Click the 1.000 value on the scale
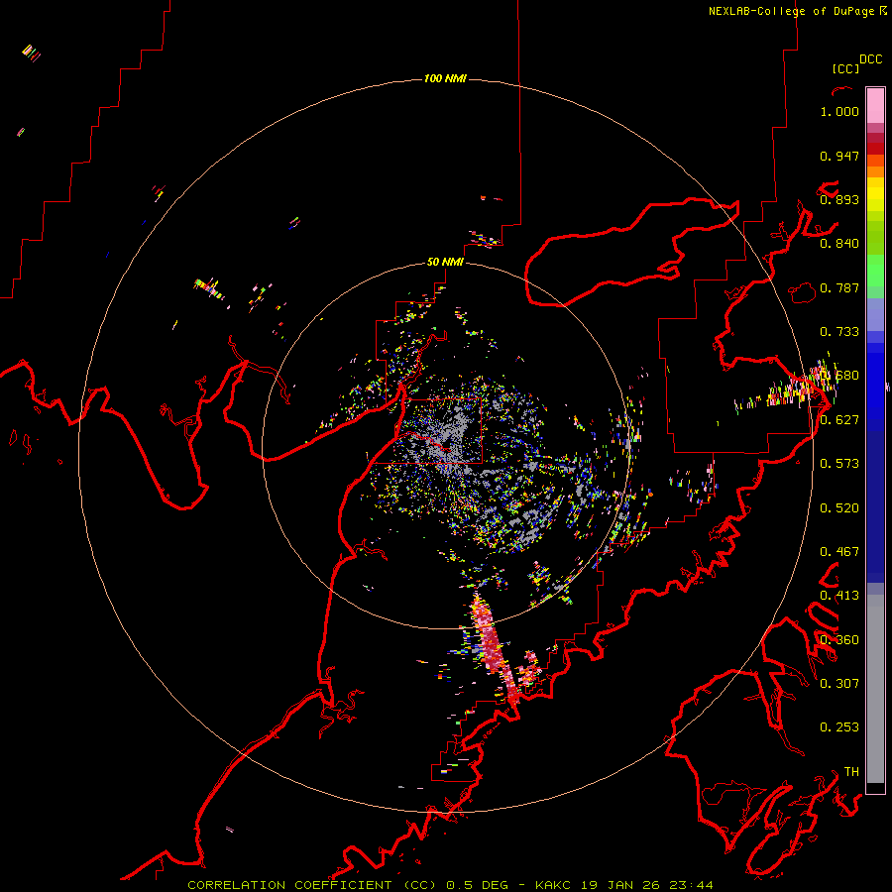 click(x=839, y=111)
